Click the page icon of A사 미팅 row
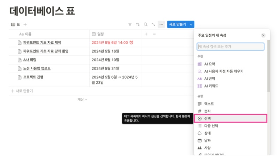Screen dimensions: 277x162 [20, 60]
